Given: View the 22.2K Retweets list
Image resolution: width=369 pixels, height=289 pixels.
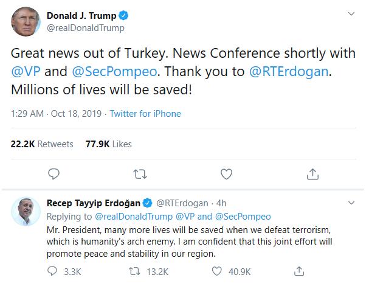Looking at the screenshot, I should 42,144.
